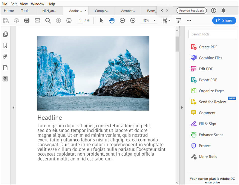The width and height of the screenshot is (239, 185).
Task: Go to next page arrow
Action: click(69, 21)
